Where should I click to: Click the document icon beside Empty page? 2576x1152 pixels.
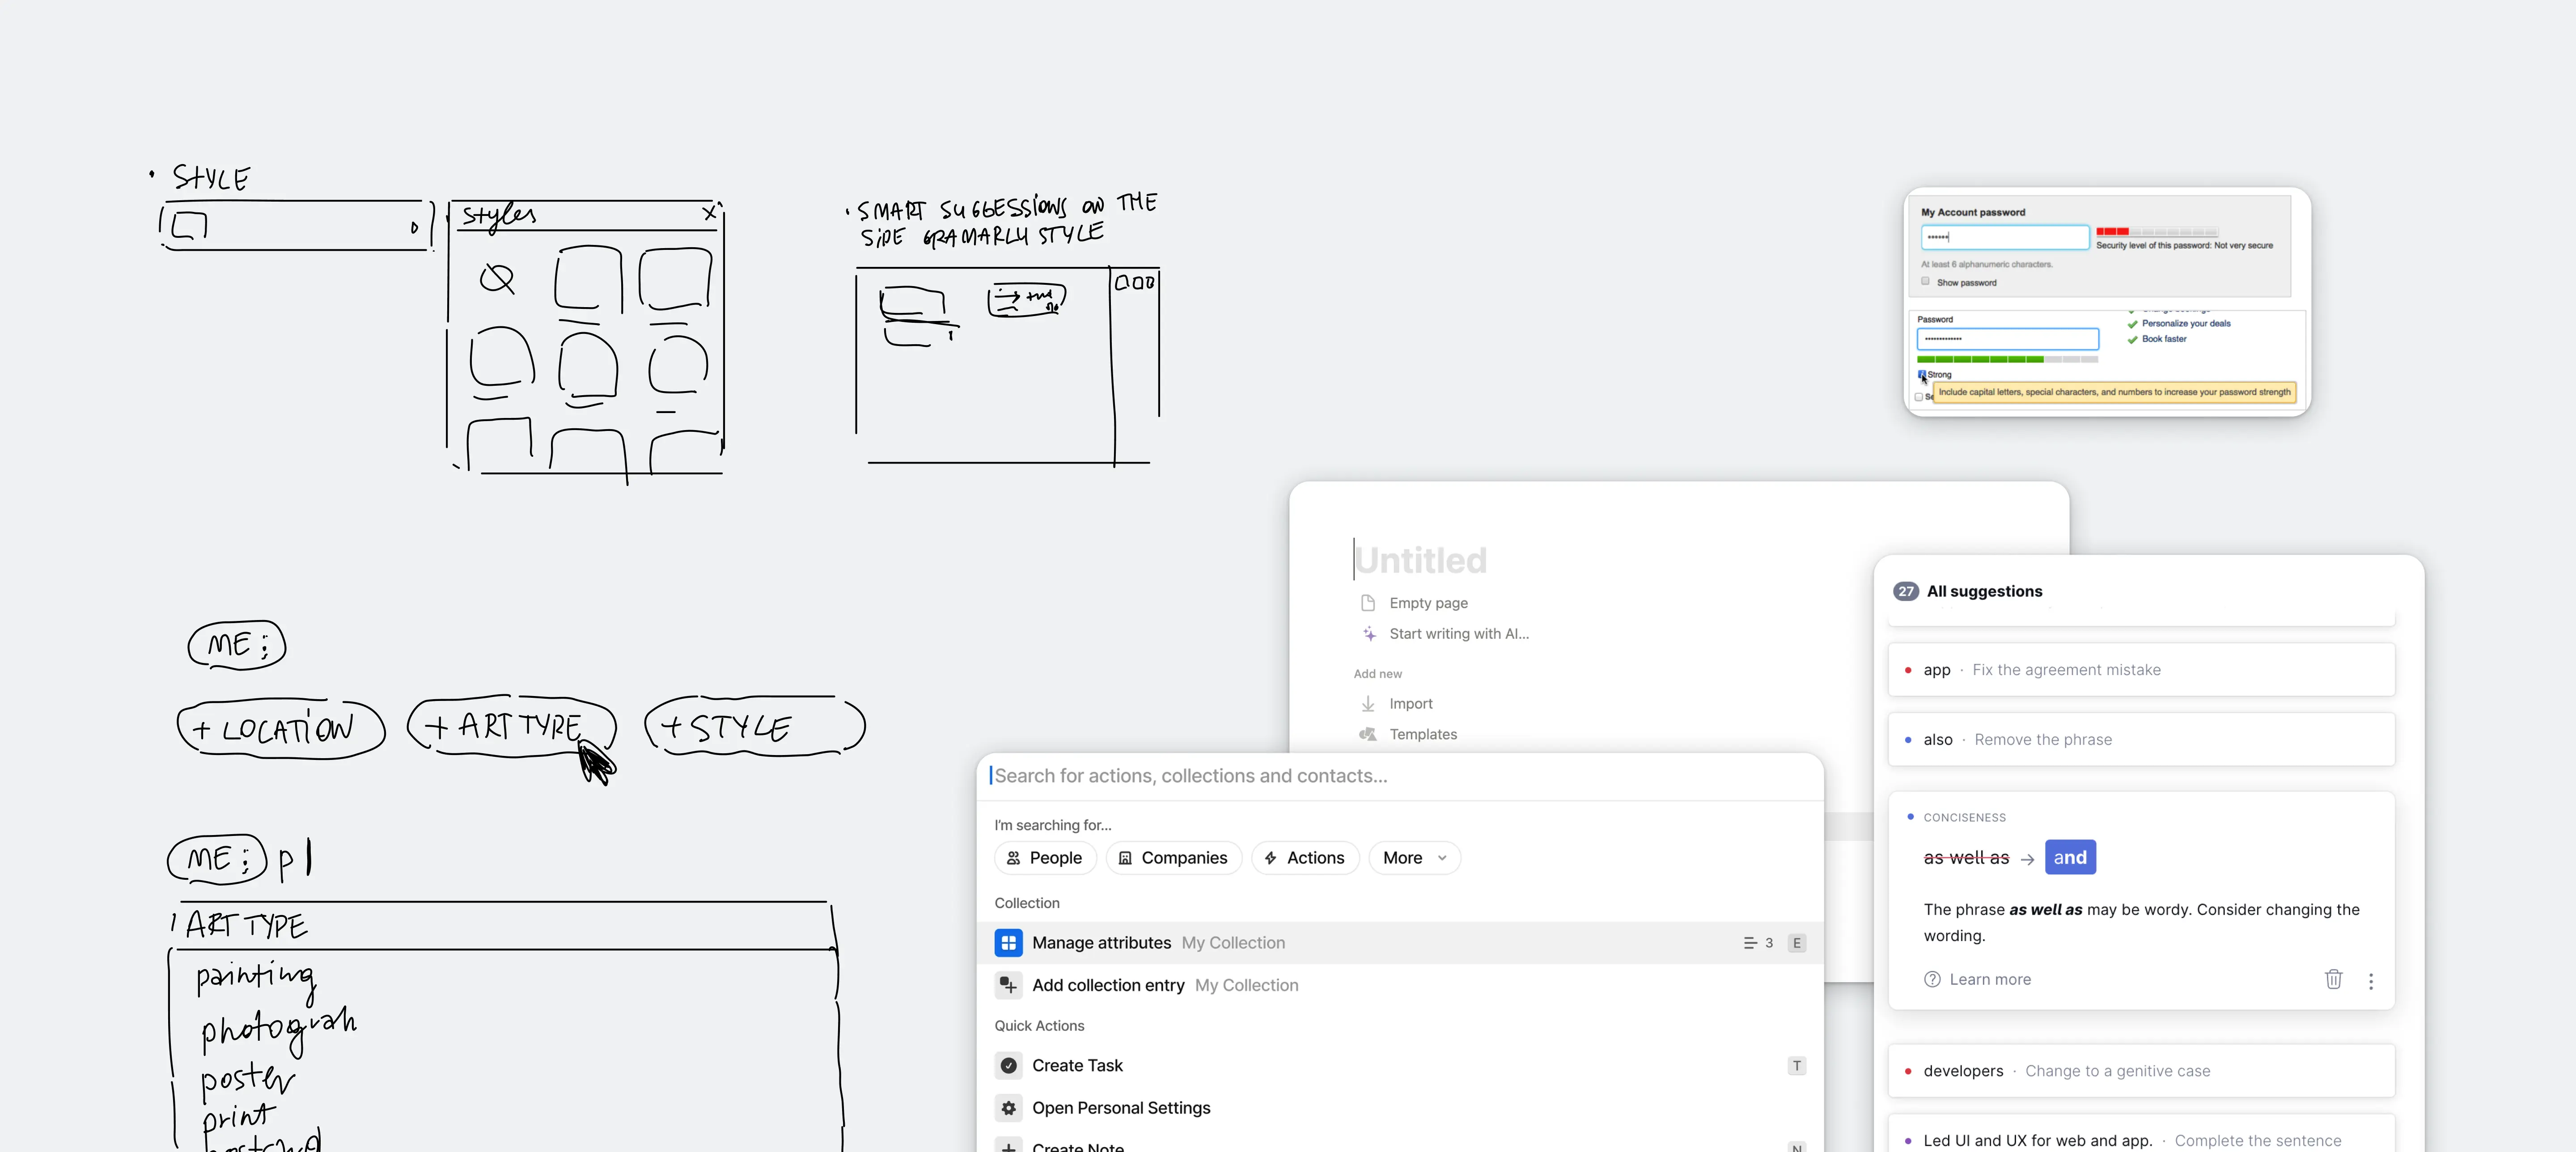pos(1367,603)
